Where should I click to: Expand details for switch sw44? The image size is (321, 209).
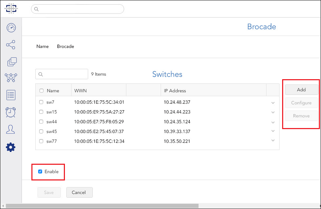click(273, 122)
